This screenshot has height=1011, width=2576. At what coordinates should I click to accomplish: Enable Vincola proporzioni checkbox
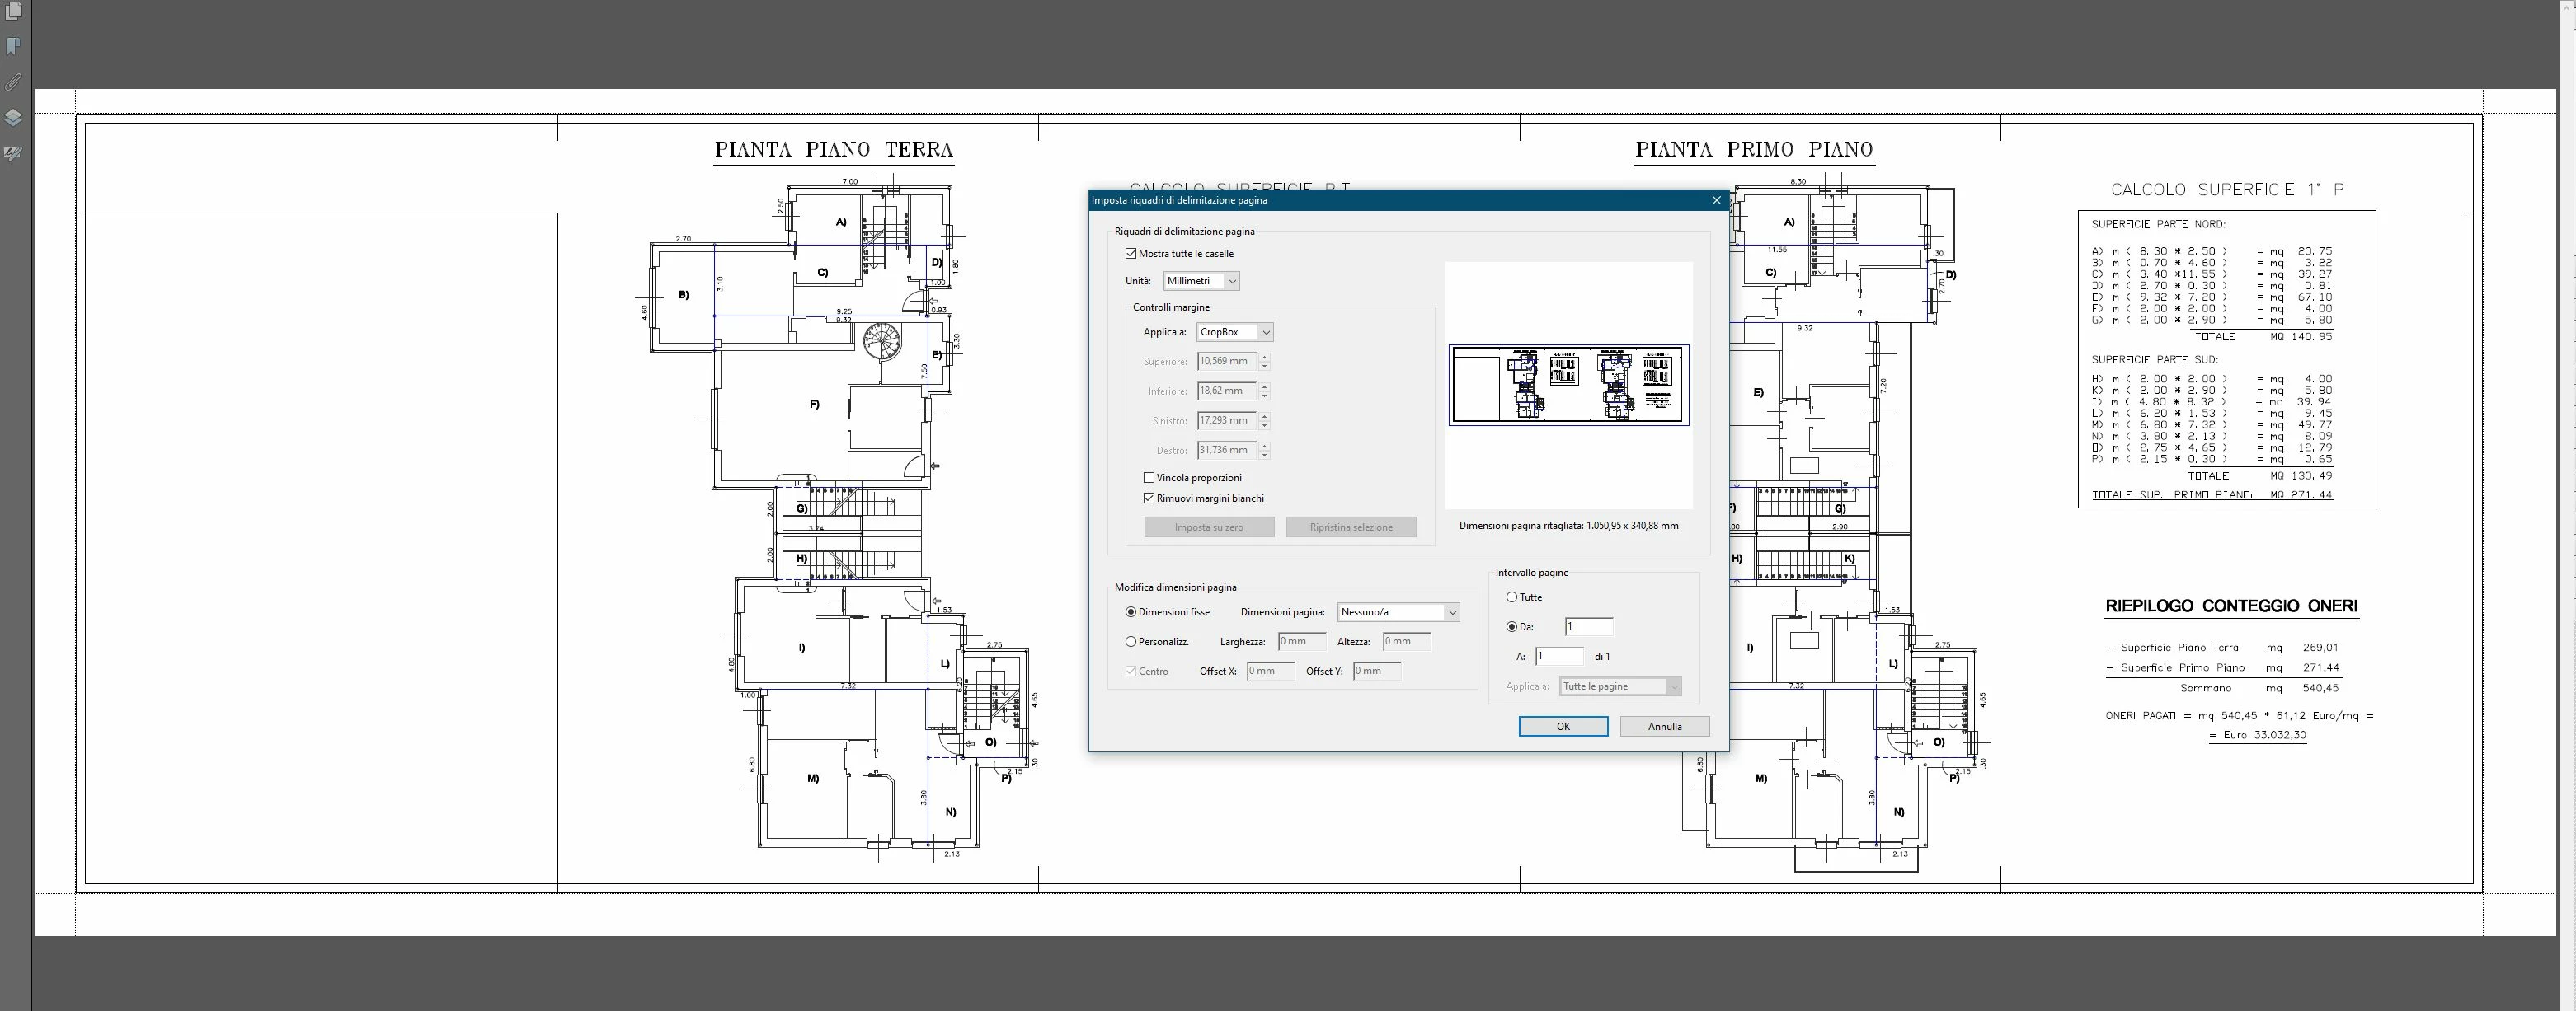1149,478
